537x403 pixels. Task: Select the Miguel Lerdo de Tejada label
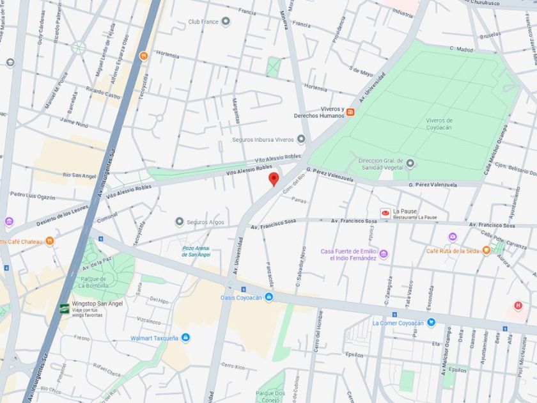click(105, 50)
